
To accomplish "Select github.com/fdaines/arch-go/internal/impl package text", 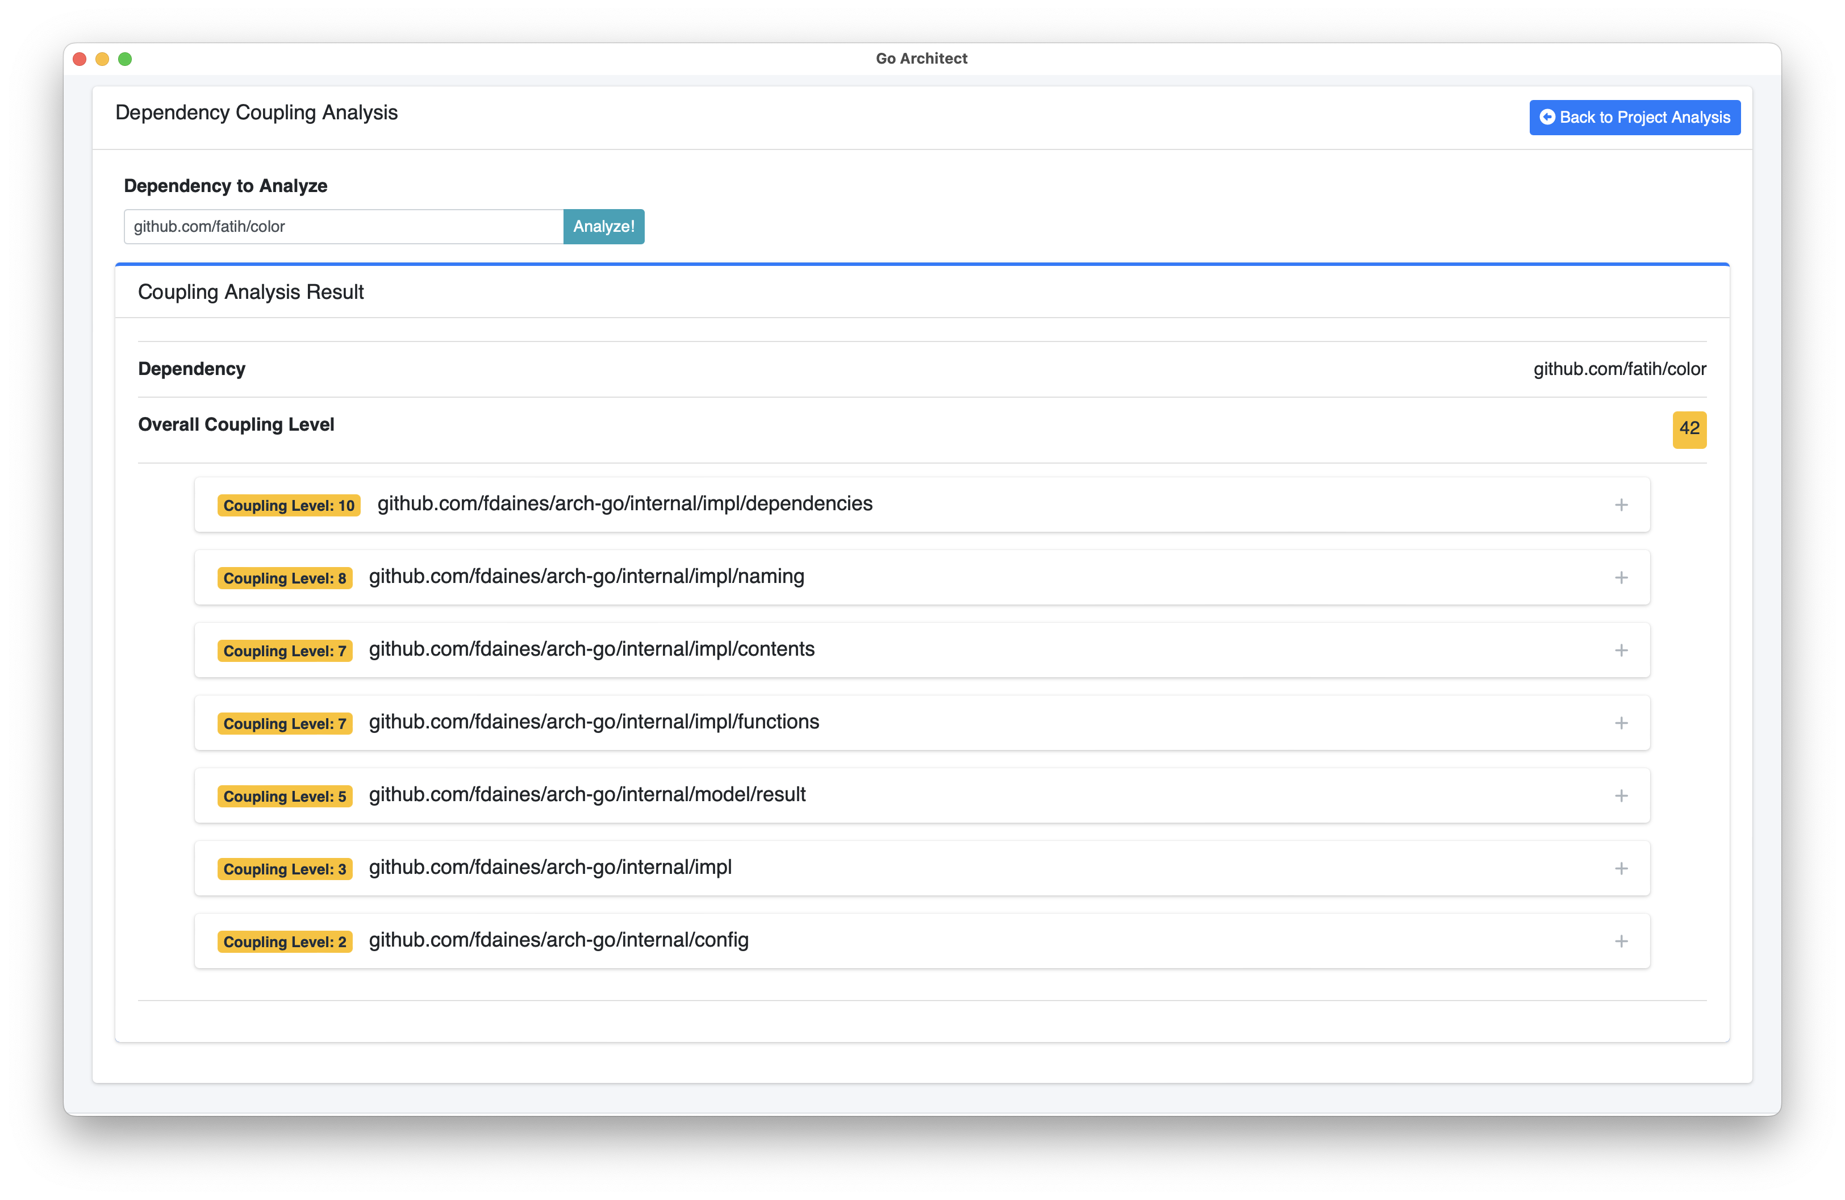I will [x=550, y=868].
